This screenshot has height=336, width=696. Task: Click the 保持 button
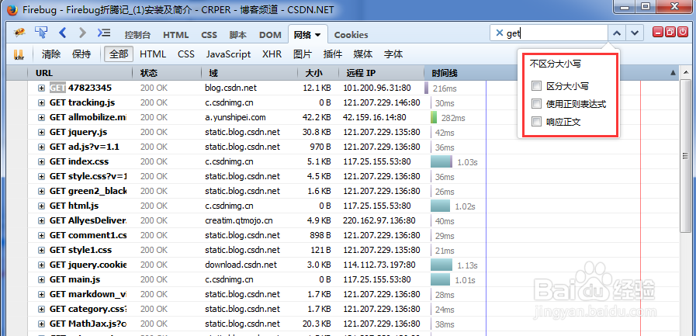[x=81, y=54]
